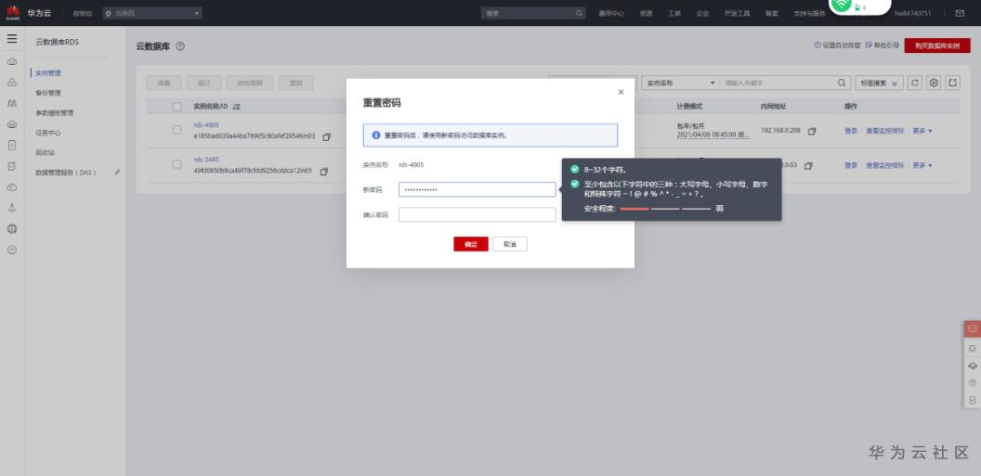Open the 北京四 region dropdown
The width and height of the screenshot is (981, 476).
[152, 12]
